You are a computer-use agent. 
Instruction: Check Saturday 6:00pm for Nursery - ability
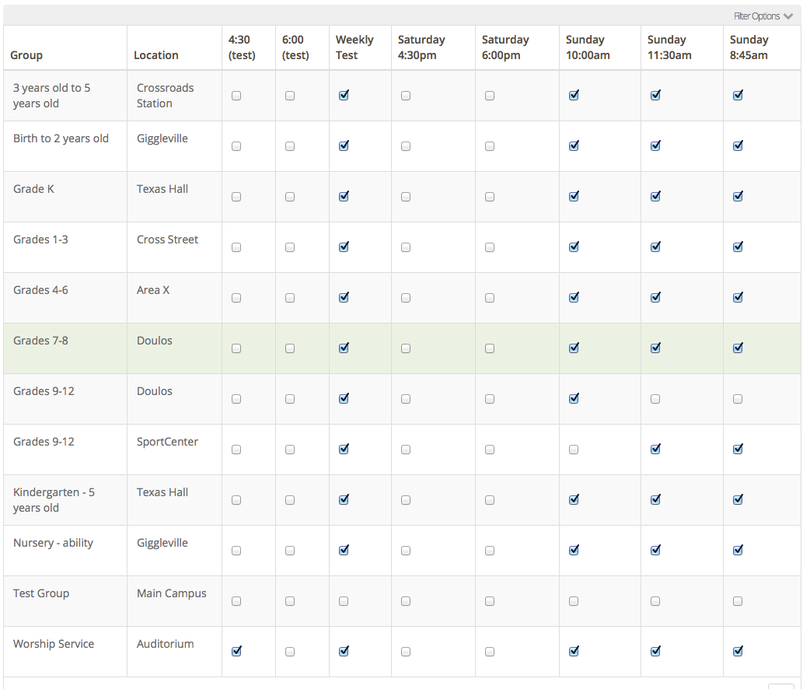pos(489,550)
